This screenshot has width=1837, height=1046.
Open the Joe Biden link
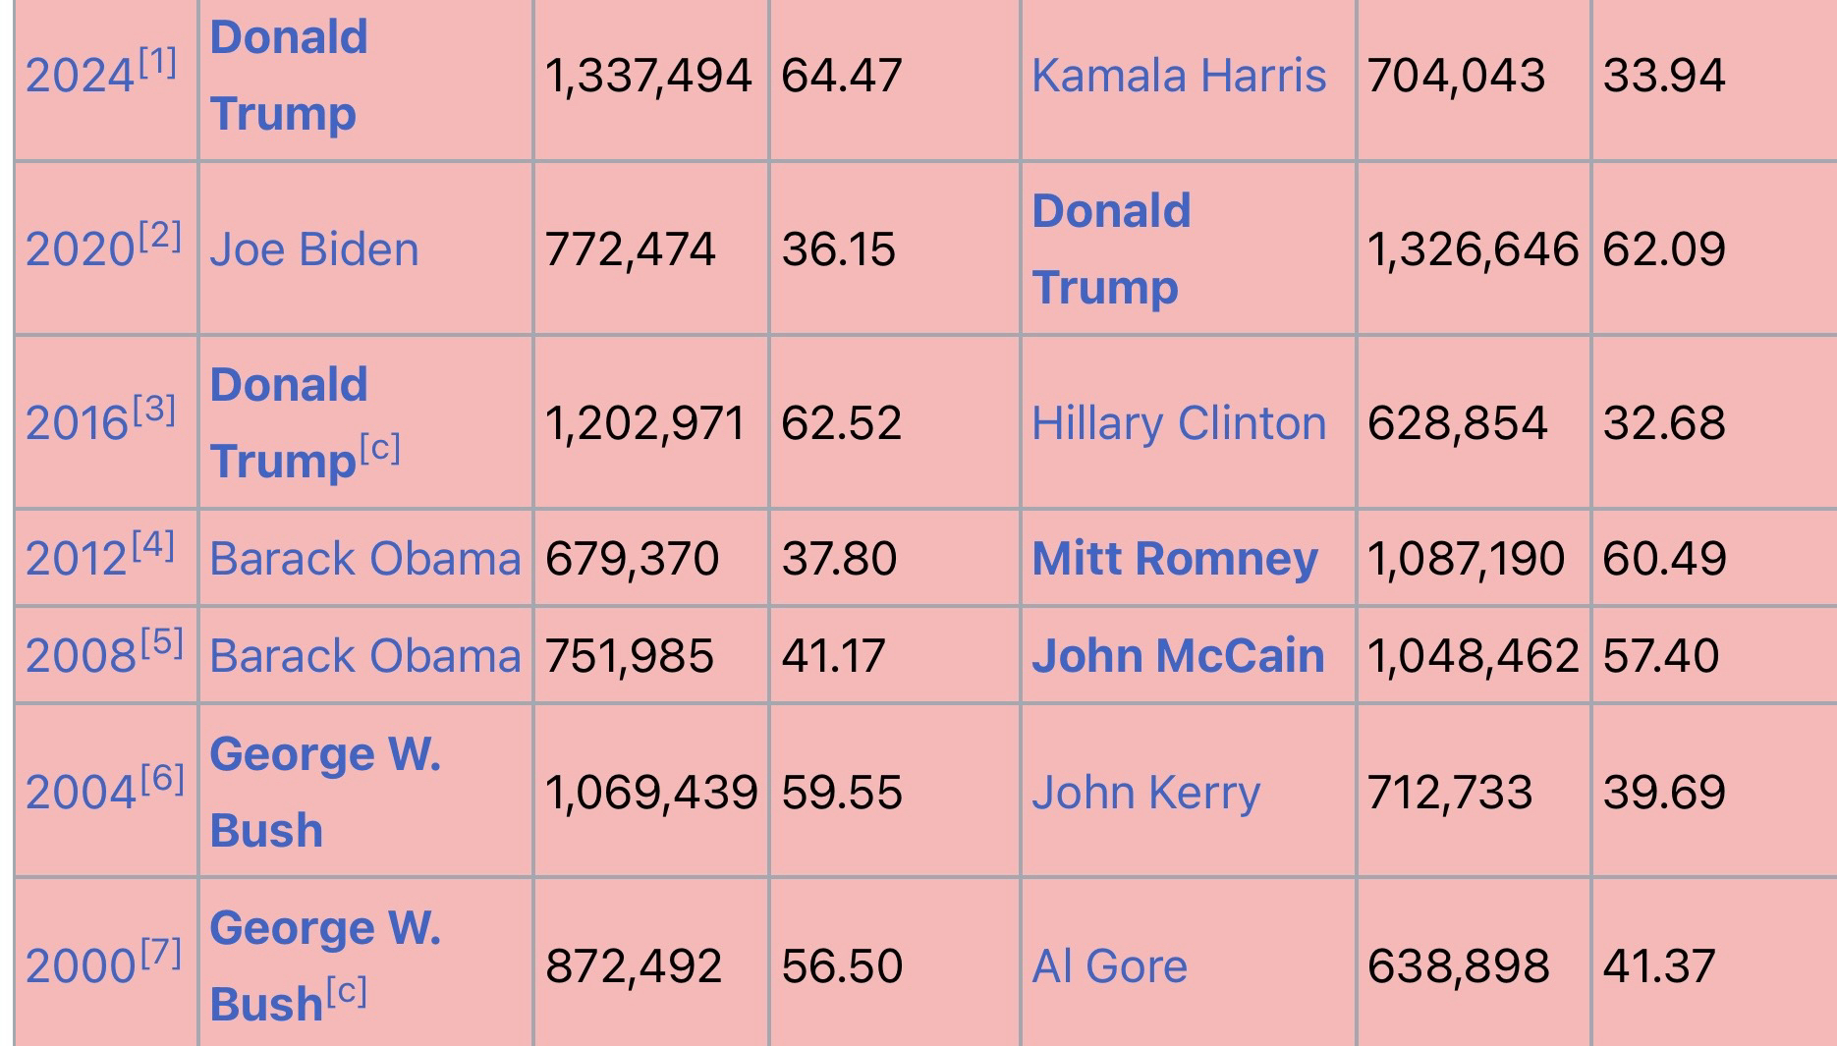(x=314, y=249)
